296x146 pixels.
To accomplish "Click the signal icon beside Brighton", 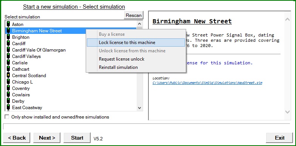I will tap(8, 37).
